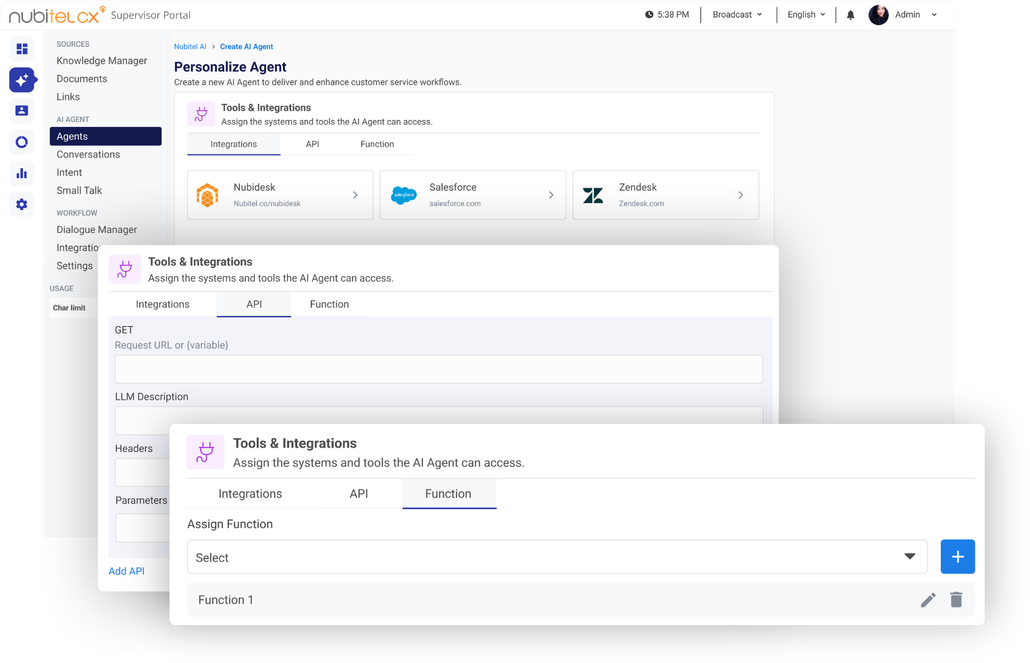Select API tab in top panel

tap(312, 144)
